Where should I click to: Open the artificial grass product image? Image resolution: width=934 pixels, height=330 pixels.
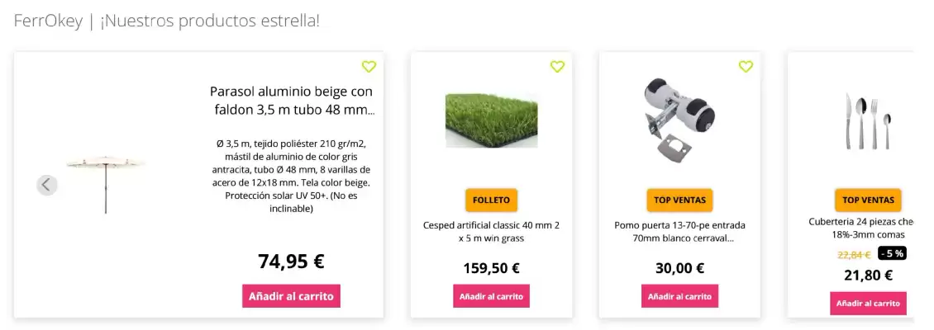[x=491, y=120]
